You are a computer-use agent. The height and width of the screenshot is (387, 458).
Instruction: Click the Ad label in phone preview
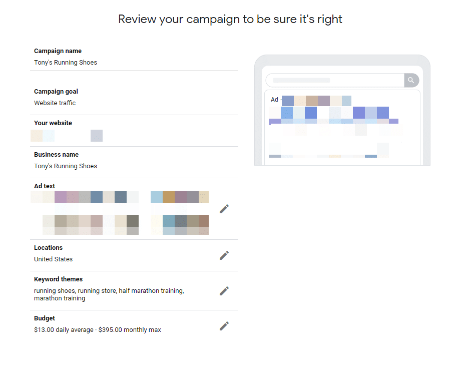pos(274,100)
